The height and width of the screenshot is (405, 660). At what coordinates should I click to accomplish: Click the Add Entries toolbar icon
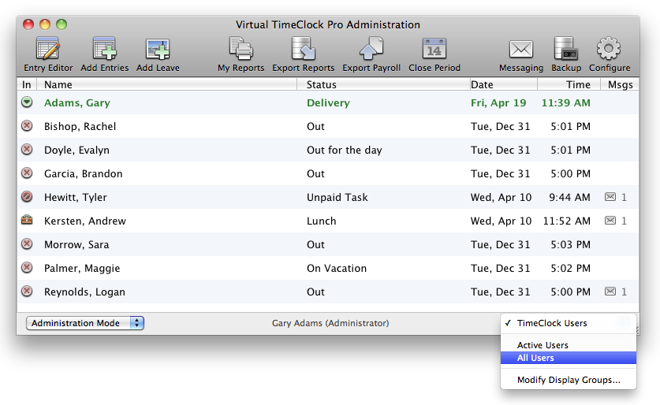104,50
